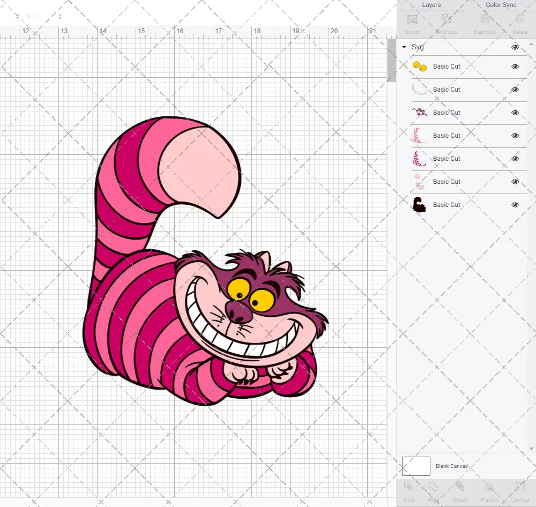Click the Y position stepper arrows
This screenshot has height=507, width=536.
click(x=60, y=16)
